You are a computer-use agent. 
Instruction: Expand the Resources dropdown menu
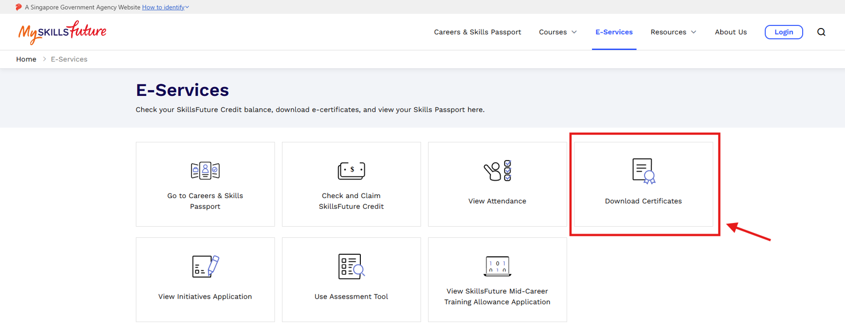coord(673,32)
